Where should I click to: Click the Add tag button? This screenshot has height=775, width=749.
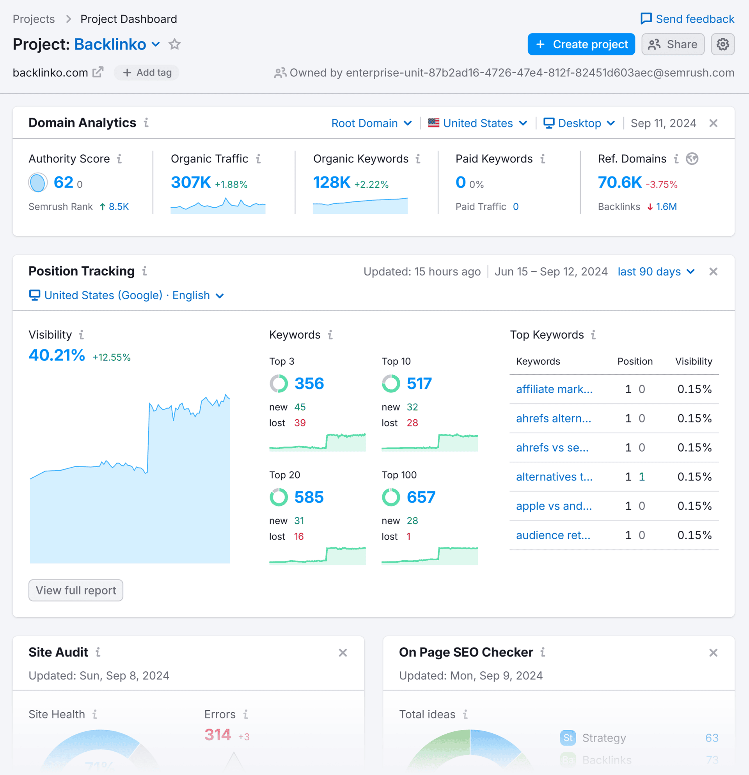click(x=146, y=72)
